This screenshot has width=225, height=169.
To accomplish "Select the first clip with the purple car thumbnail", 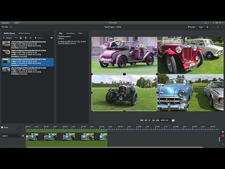I will point(27,45).
